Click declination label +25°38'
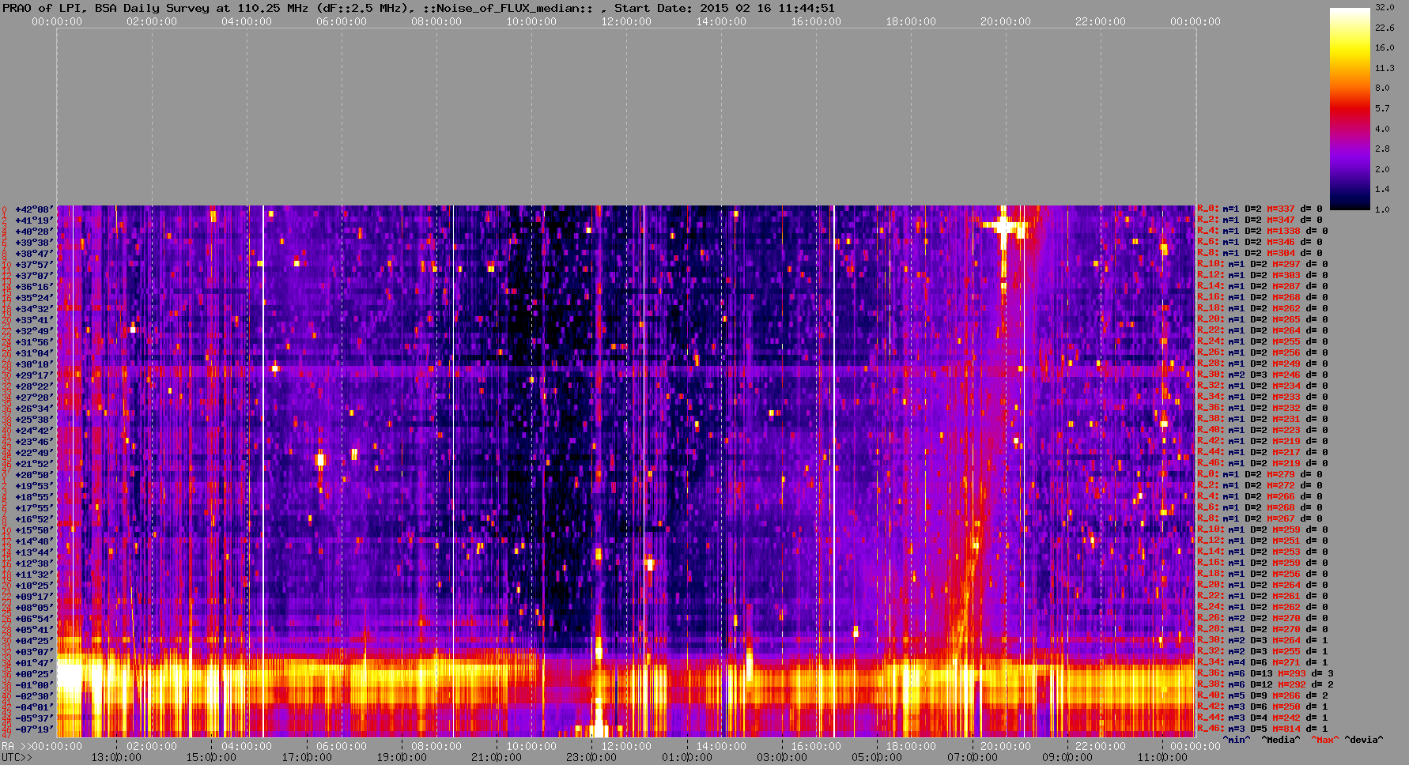 tap(34, 420)
